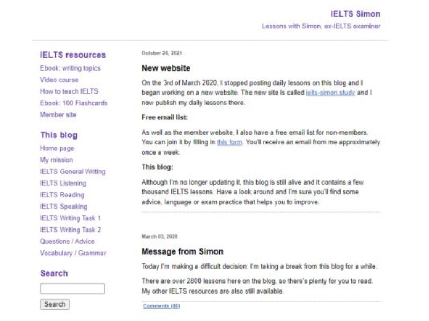Open the Video course link
429x321 pixels.
coord(59,80)
